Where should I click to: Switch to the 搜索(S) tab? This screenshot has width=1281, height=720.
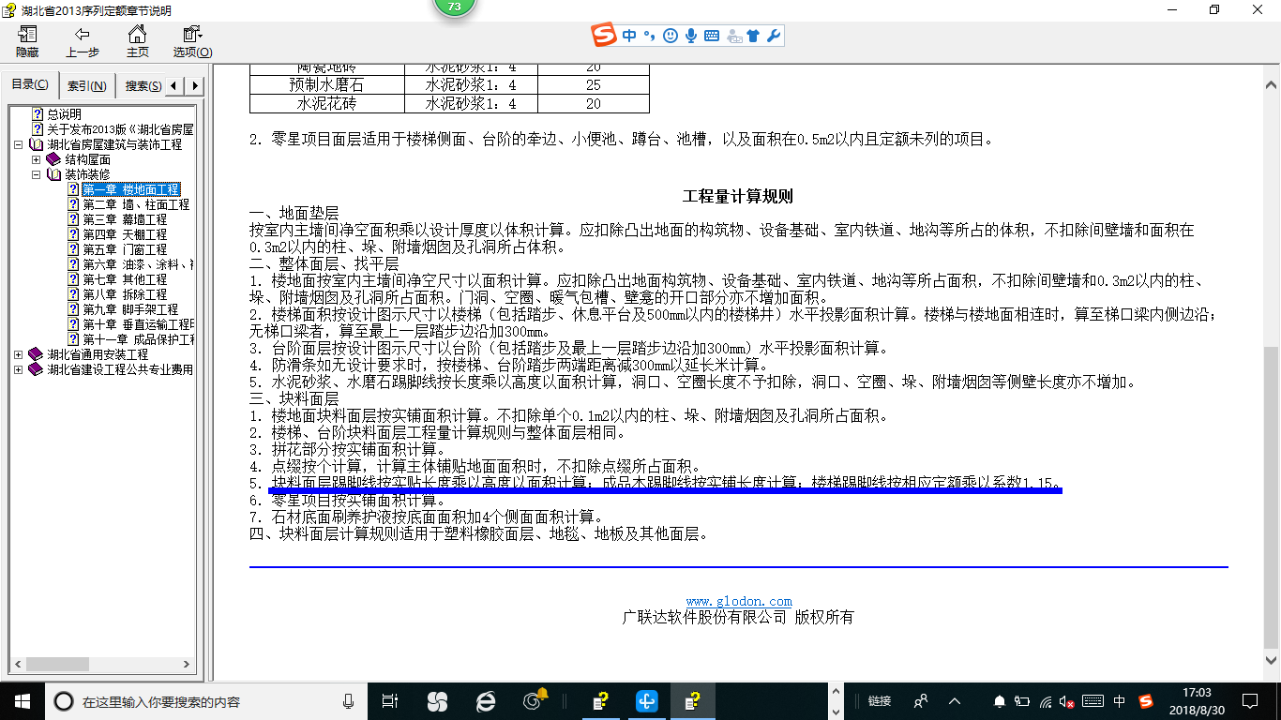142,86
